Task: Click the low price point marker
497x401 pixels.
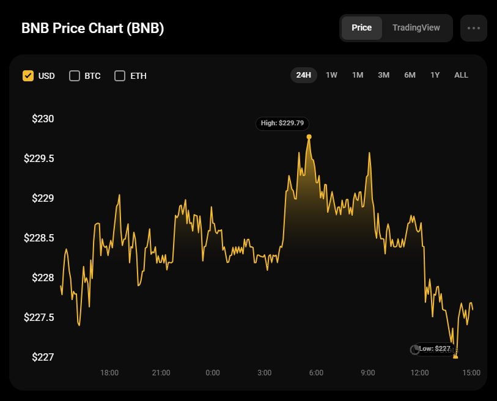Action: coord(455,356)
